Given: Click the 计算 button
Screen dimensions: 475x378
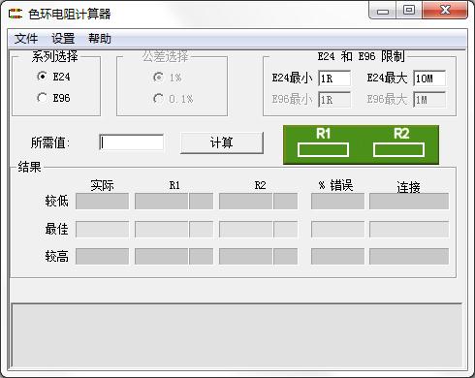Looking at the screenshot, I should (222, 142).
